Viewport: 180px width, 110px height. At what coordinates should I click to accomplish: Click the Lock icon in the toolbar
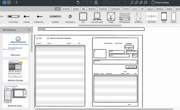[124, 2]
